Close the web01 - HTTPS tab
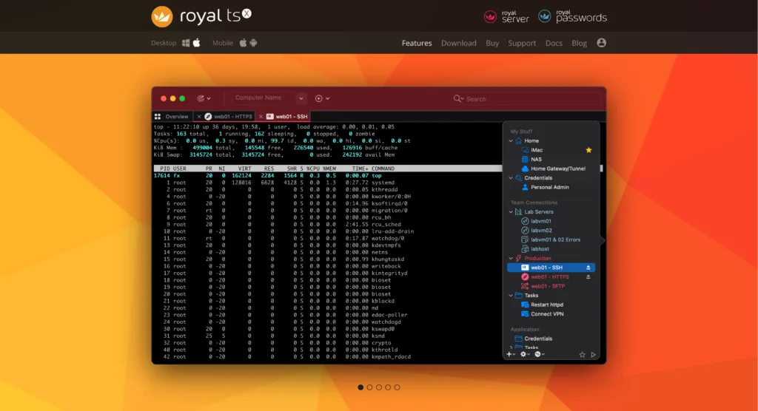The image size is (758, 411). [199, 117]
